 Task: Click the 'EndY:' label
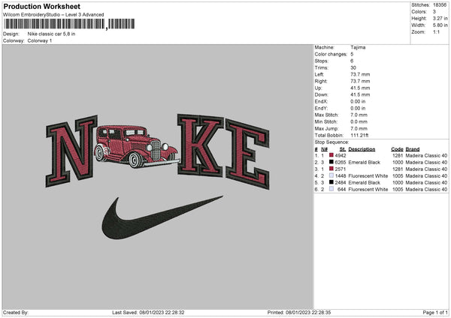[321, 108]
